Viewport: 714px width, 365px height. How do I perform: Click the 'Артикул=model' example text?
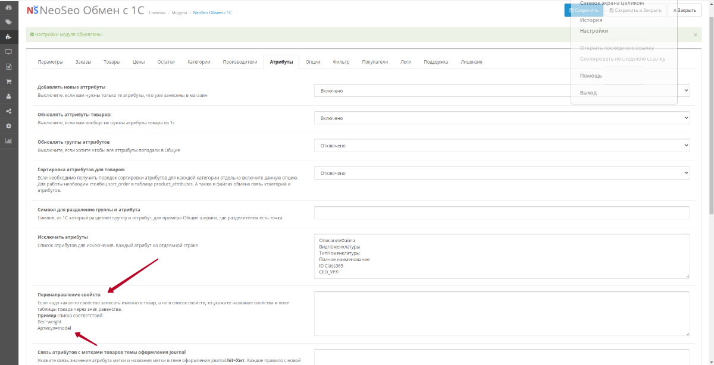[54, 328]
